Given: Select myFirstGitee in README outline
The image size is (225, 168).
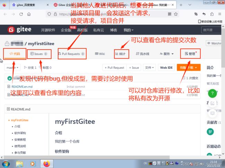Looking at the screenshot, I should 20,120.
